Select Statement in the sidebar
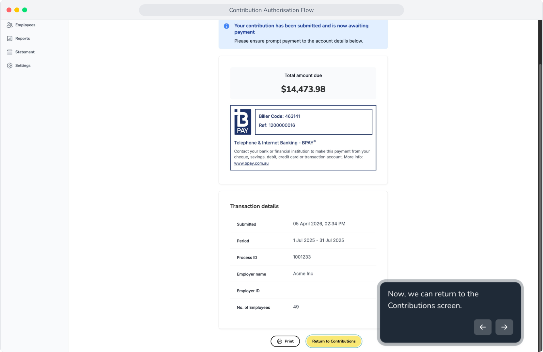Image resolution: width=543 pixels, height=352 pixels. tap(21, 52)
